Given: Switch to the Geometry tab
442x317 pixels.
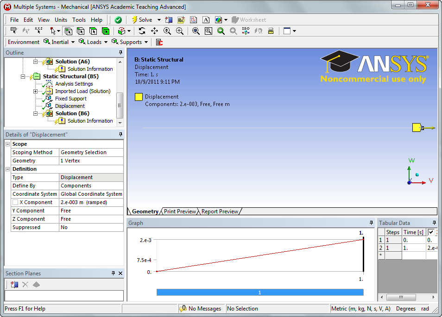Looking at the screenshot, I should [145, 211].
